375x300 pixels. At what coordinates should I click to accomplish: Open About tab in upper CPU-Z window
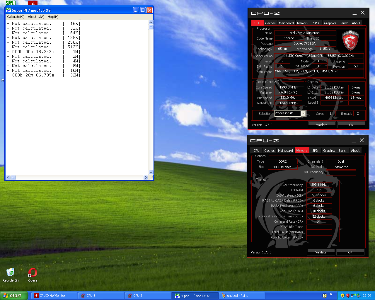click(356, 23)
